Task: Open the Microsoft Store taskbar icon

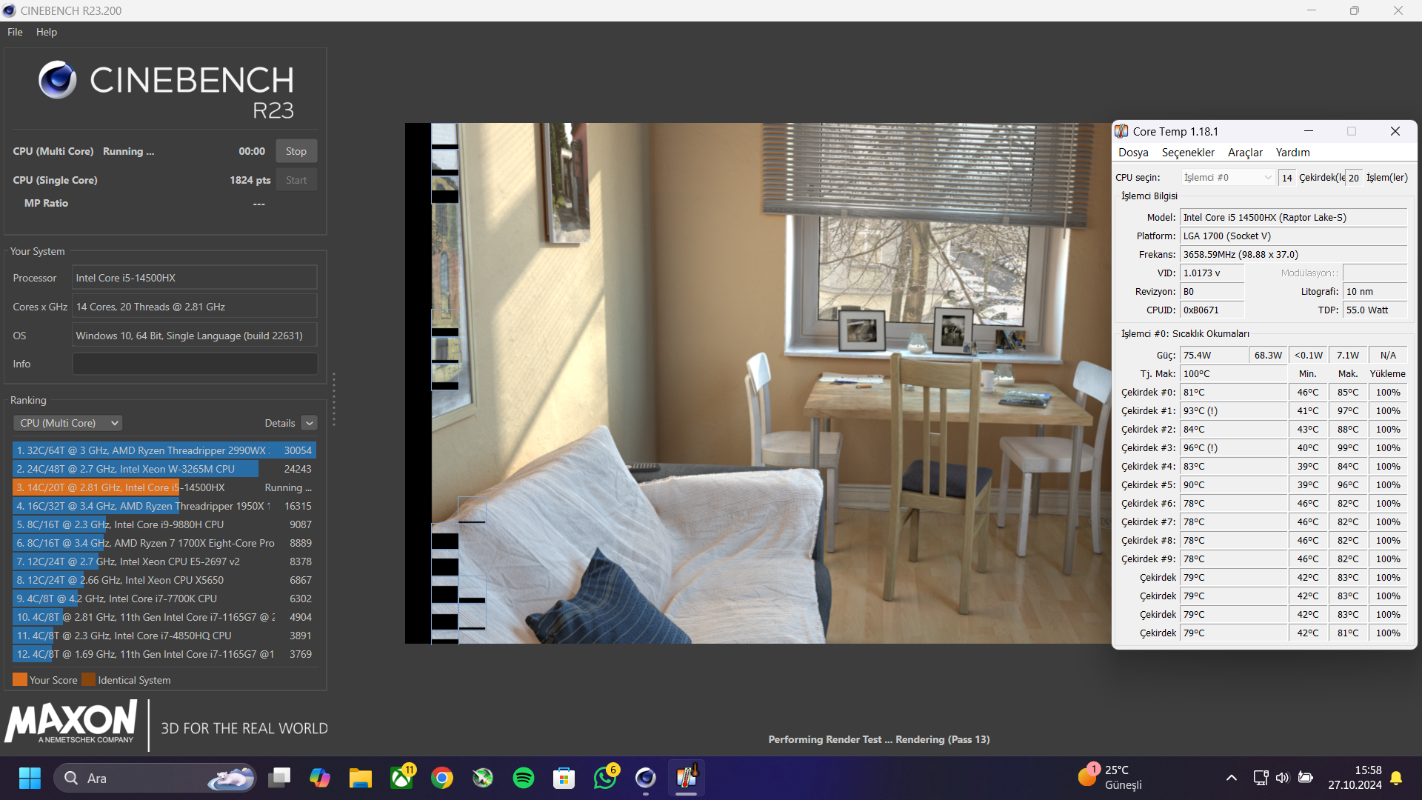Action: pos(564,778)
